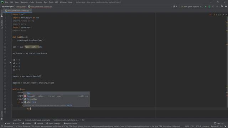This screenshot has width=228, height=128.
Task: Click the green Run triangle icon
Action: coord(206,6)
